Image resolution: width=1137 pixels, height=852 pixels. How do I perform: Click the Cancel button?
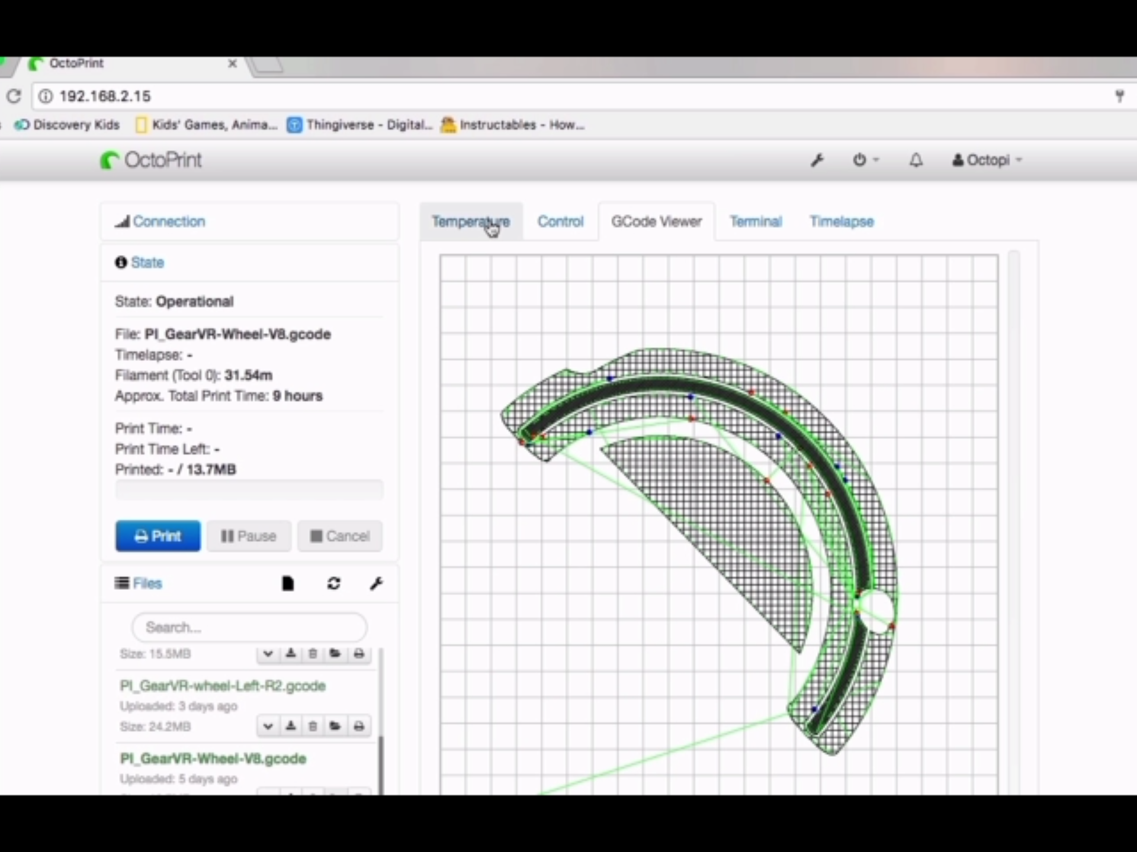click(x=340, y=536)
